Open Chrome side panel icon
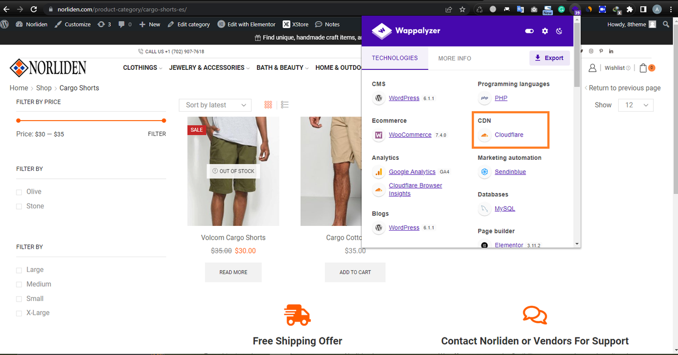678x355 pixels. [643, 10]
